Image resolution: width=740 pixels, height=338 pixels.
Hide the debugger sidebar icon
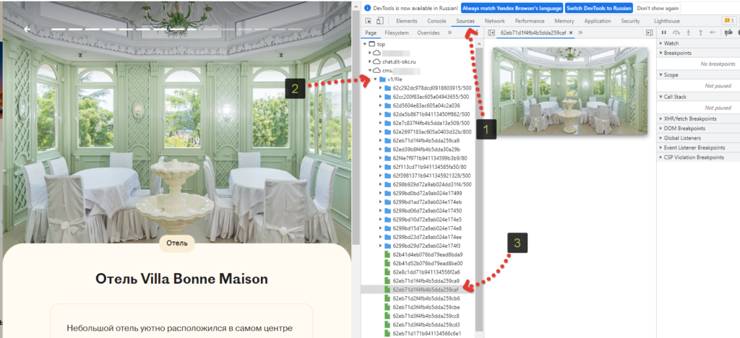(x=650, y=32)
